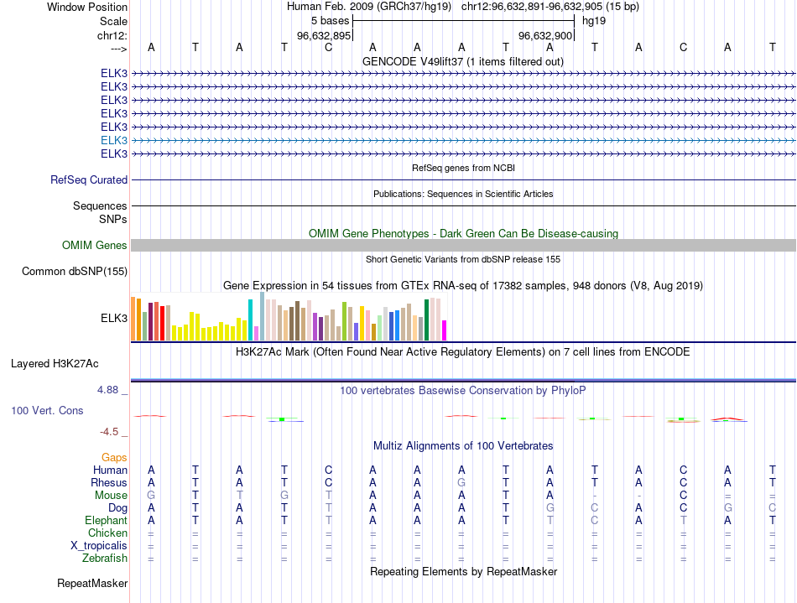Viewport: 797px width, 603px height.
Task: Select the Mouse alignment row label
Action: tap(111, 496)
